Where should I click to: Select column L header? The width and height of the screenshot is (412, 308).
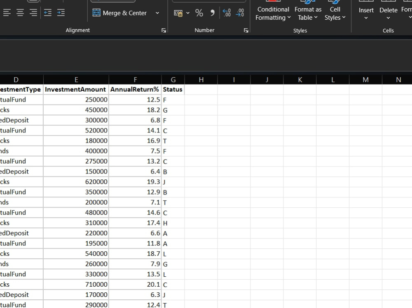click(333, 80)
